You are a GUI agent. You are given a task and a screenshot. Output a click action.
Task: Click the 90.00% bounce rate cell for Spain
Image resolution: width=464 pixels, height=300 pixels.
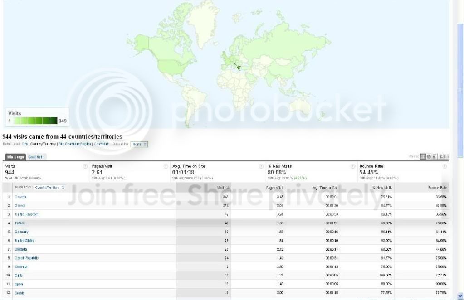point(441,284)
